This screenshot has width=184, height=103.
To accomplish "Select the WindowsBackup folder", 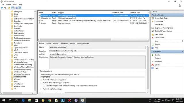I will coord(20,72).
